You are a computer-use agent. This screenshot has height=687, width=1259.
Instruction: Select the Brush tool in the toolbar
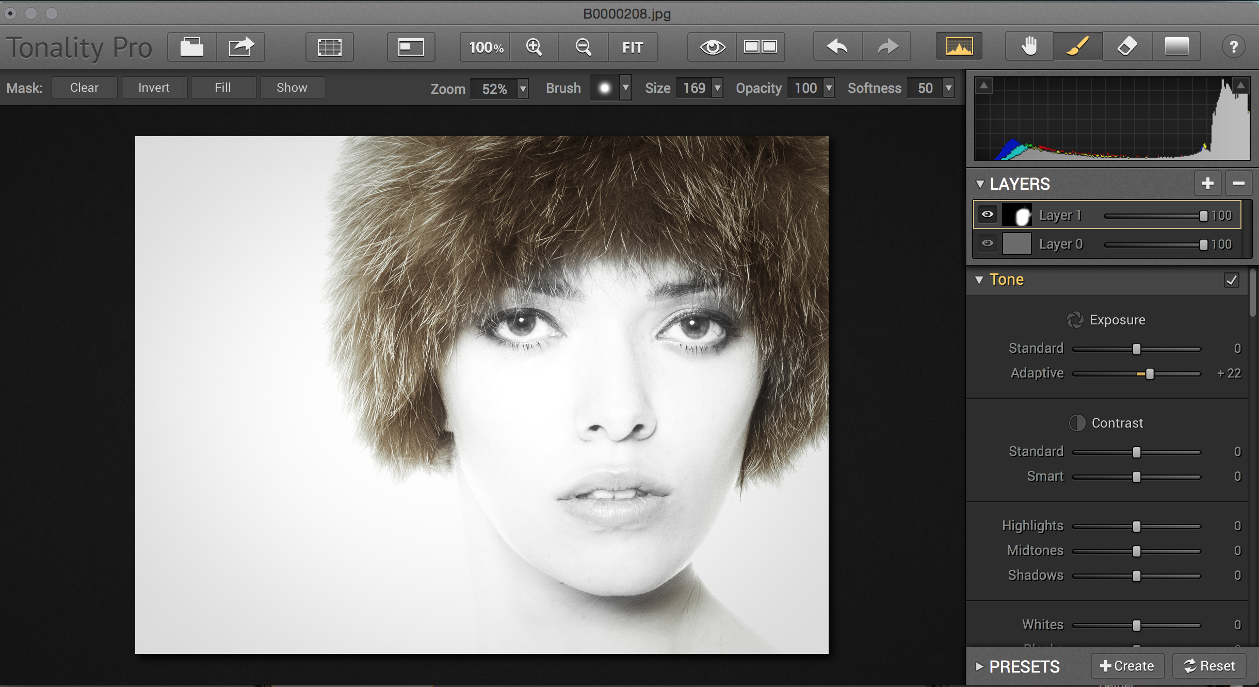pyautogui.click(x=1077, y=47)
